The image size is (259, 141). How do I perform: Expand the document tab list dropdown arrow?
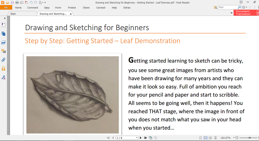pyautogui.click(x=231, y=13)
